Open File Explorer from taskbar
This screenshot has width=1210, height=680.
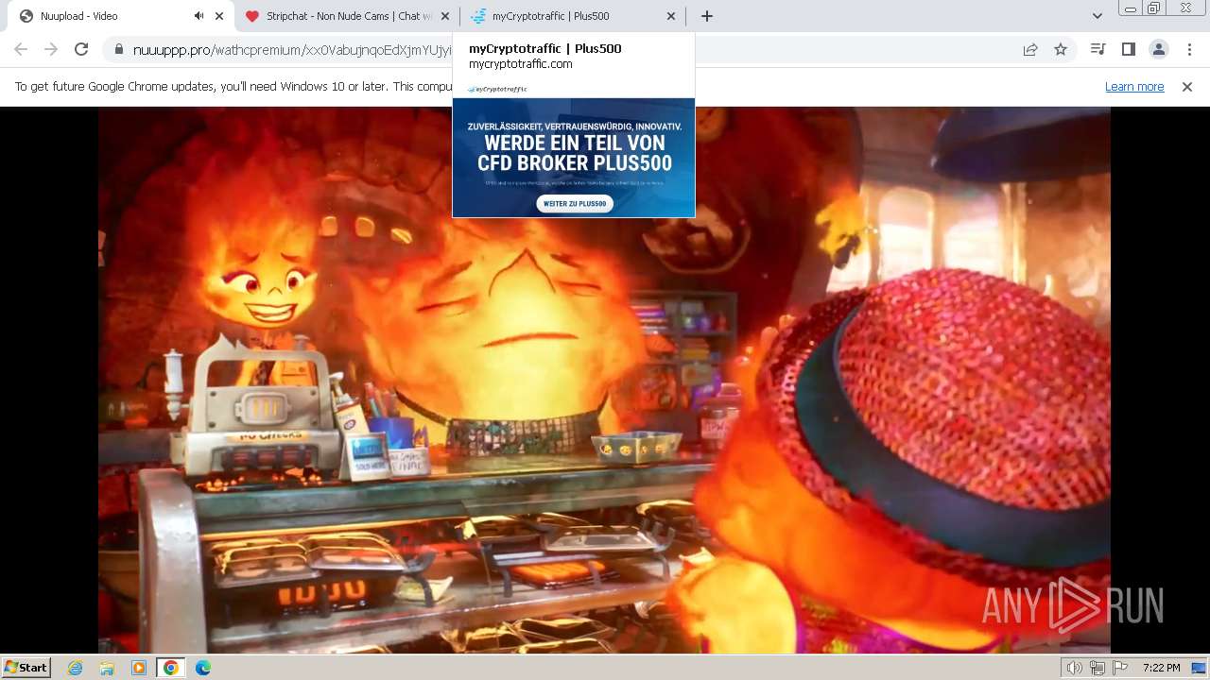107,668
